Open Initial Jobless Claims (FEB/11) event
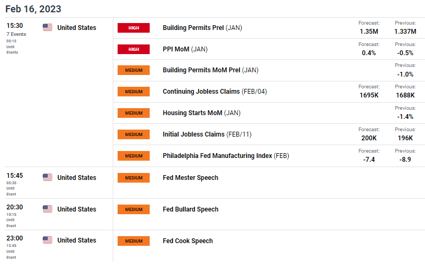The image size is (425, 264). (x=207, y=134)
